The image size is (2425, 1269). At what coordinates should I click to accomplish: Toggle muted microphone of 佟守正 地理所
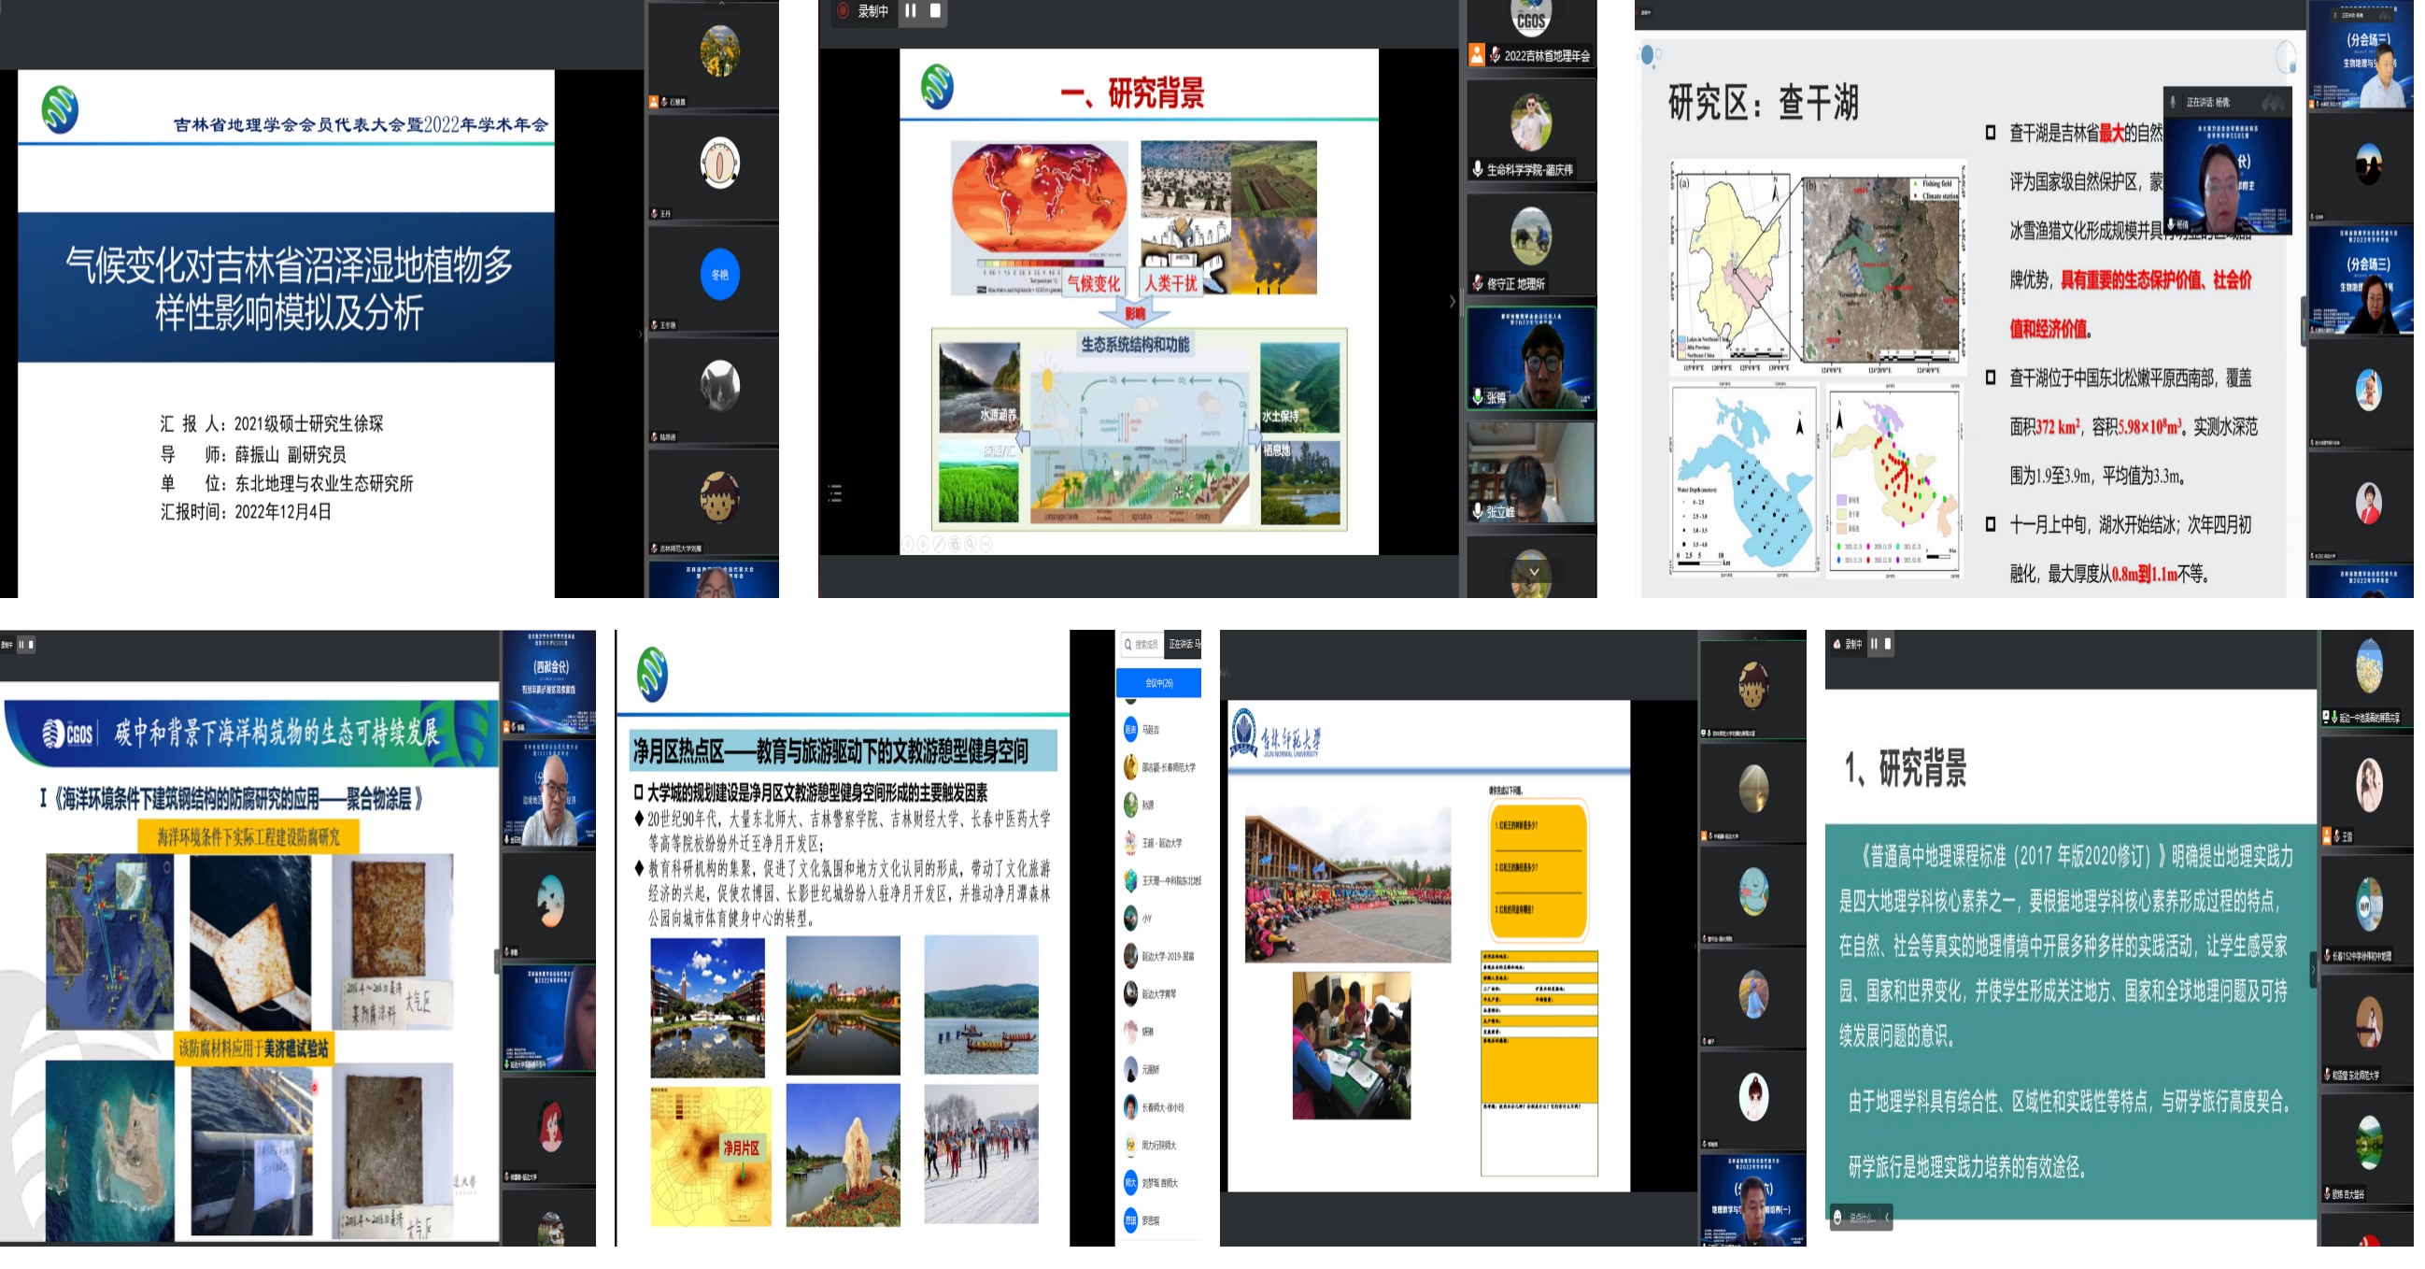click(x=1478, y=283)
